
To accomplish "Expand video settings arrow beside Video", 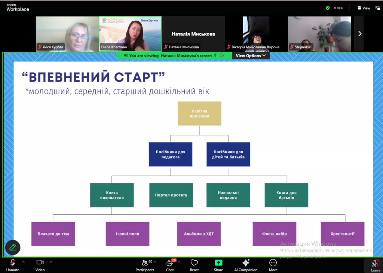I will tap(51, 262).
